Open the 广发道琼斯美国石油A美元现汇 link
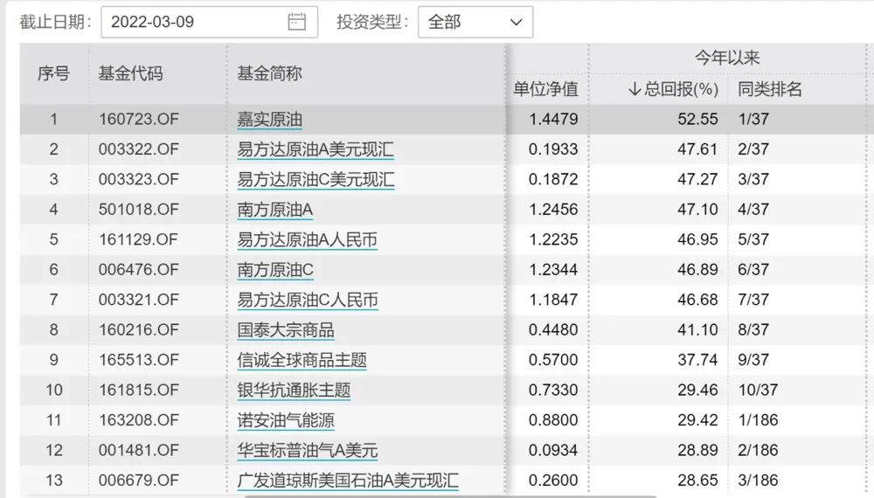Viewport: 874px width, 498px height. point(348,481)
